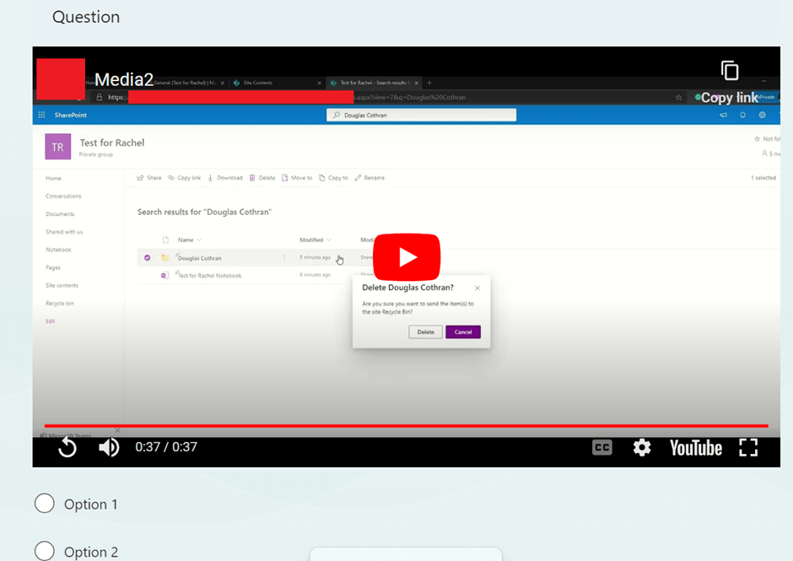793x561 pixels.
Task: Click the Delete toolbar command
Action: pos(262,177)
